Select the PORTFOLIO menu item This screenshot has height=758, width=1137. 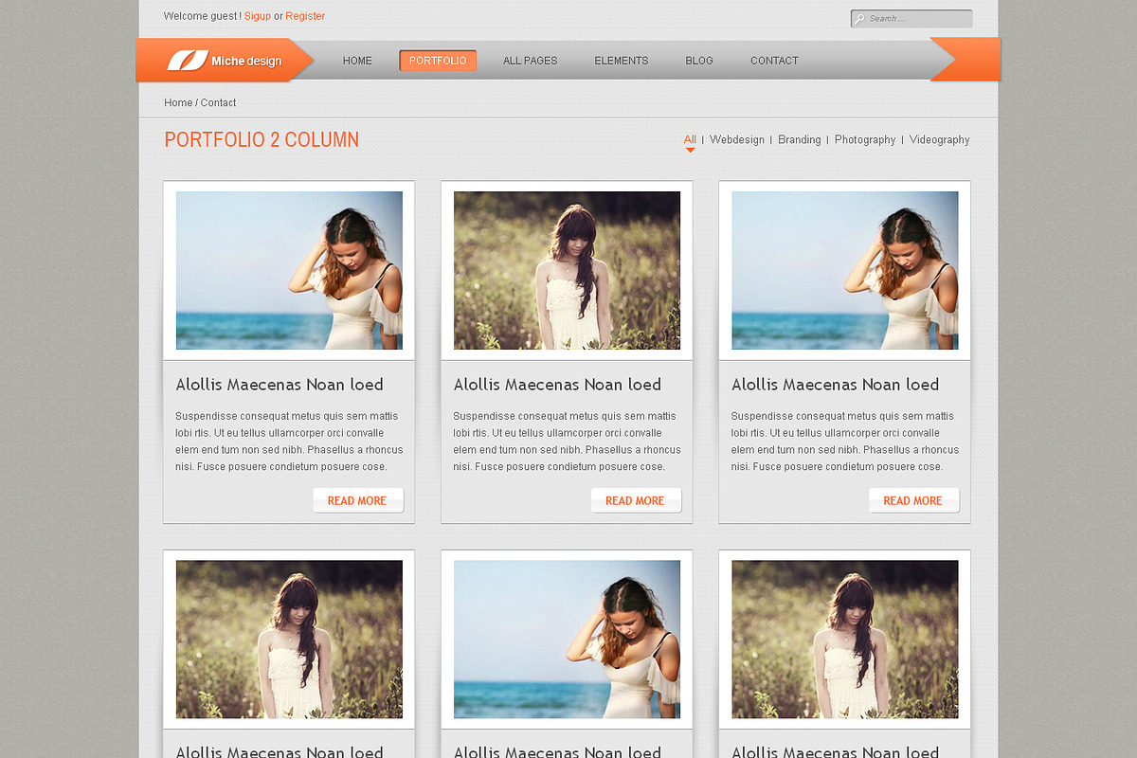pos(438,61)
